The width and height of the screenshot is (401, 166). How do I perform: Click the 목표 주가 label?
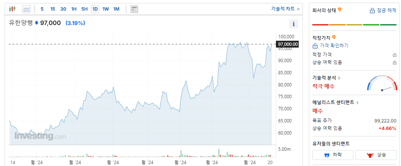point(322,121)
